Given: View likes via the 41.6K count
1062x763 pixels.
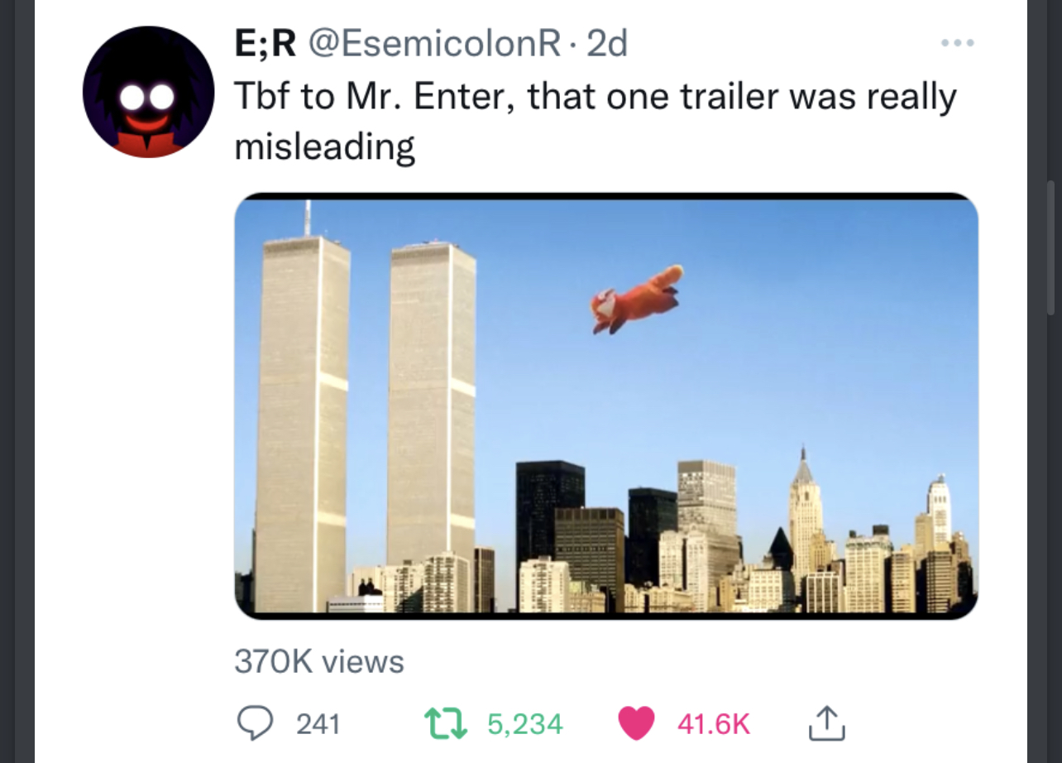Looking at the screenshot, I should pyautogui.click(x=713, y=724).
